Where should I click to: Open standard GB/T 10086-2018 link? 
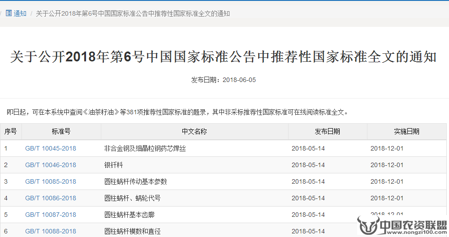click(51, 198)
